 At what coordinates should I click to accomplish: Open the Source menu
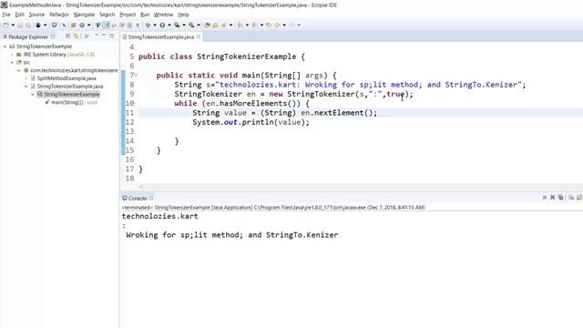36,15
